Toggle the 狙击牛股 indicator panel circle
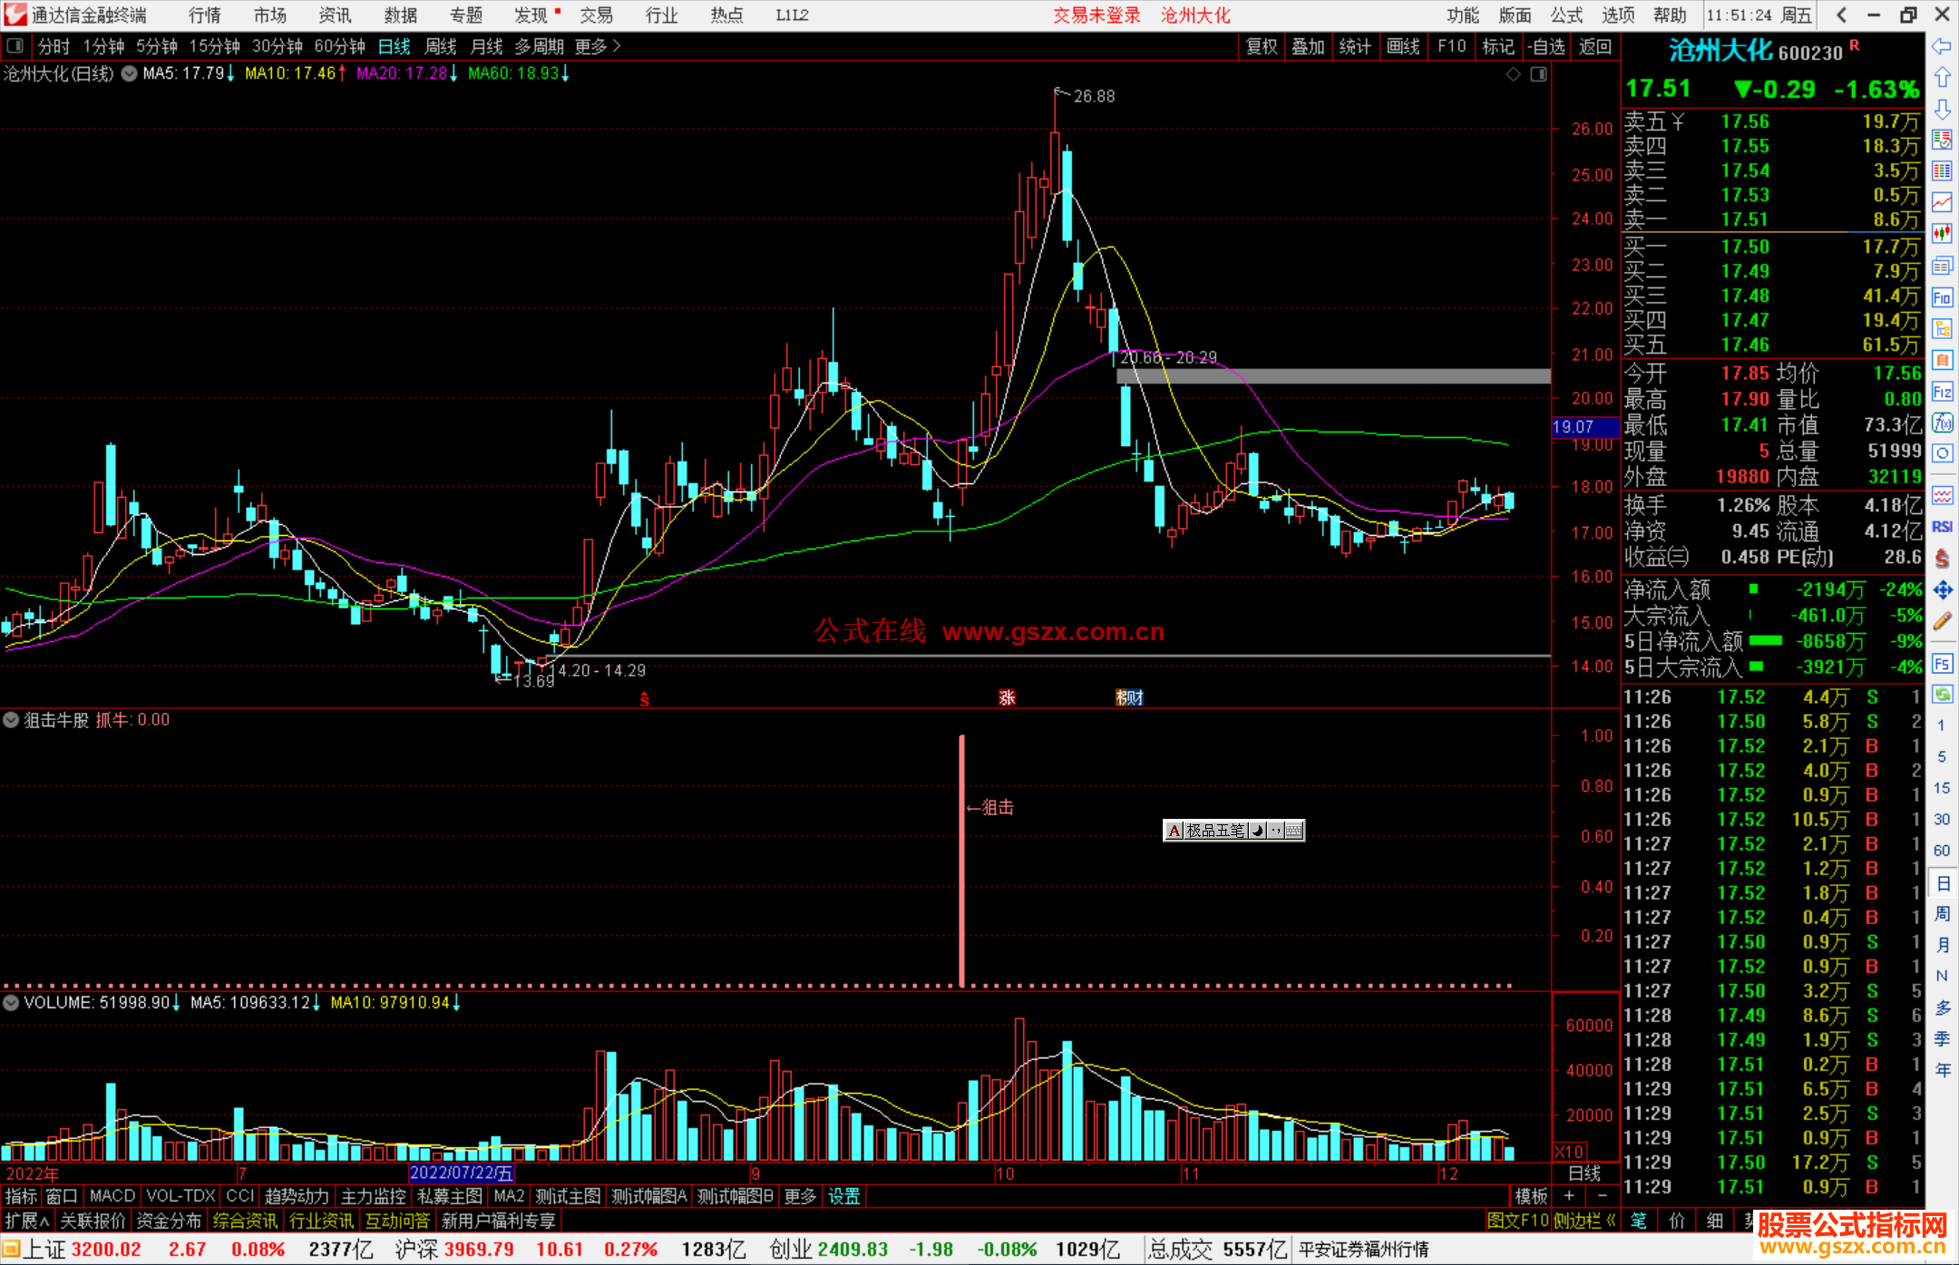The image size is (1959, 1265). click(11, 720)
